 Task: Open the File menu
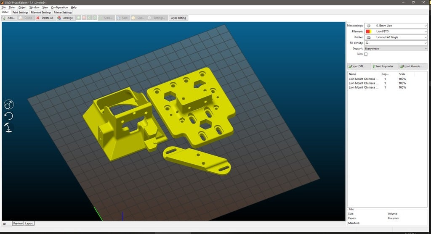pyautogui.click(x=3, y=8)
